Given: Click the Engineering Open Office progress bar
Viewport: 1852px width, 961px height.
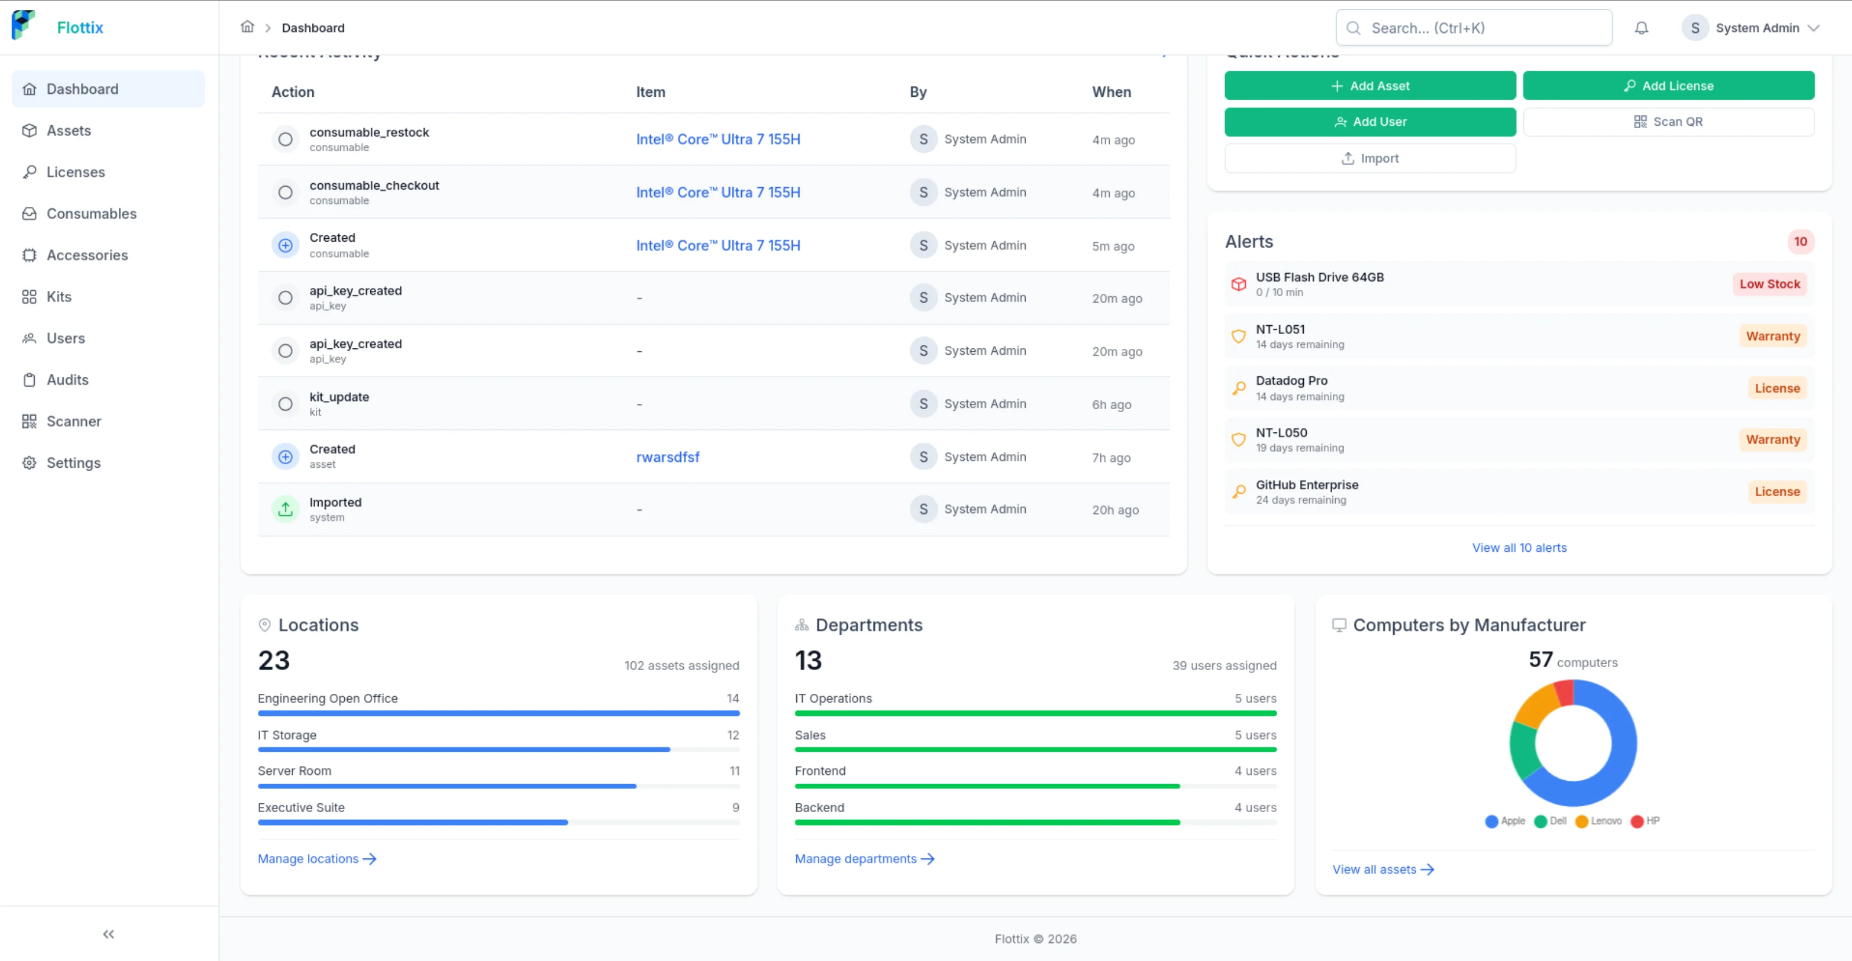Looking at the screenshot, I should tap(498, 713).
